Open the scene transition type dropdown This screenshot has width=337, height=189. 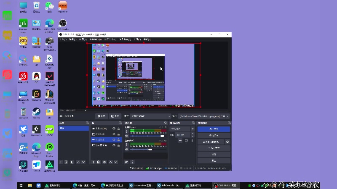point(182,129)
